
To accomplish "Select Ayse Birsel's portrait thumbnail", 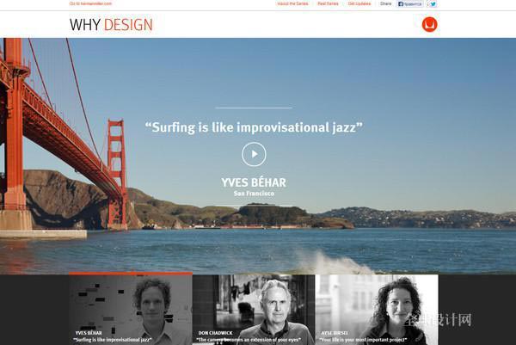I will [x=377, y=310].
